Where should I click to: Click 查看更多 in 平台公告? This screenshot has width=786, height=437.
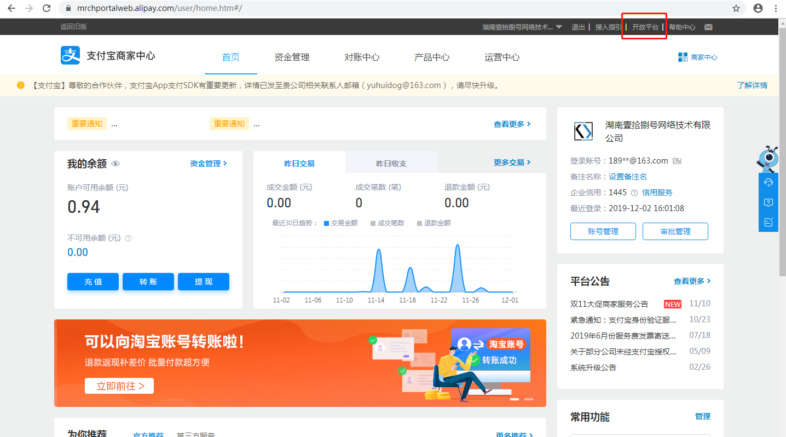click(692, 281)
